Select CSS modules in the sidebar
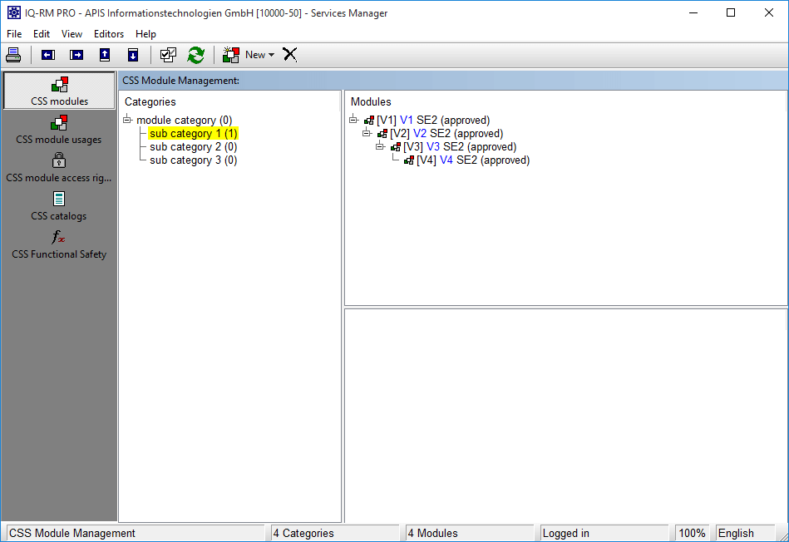The image size is (789, 542). pos(59,91)
